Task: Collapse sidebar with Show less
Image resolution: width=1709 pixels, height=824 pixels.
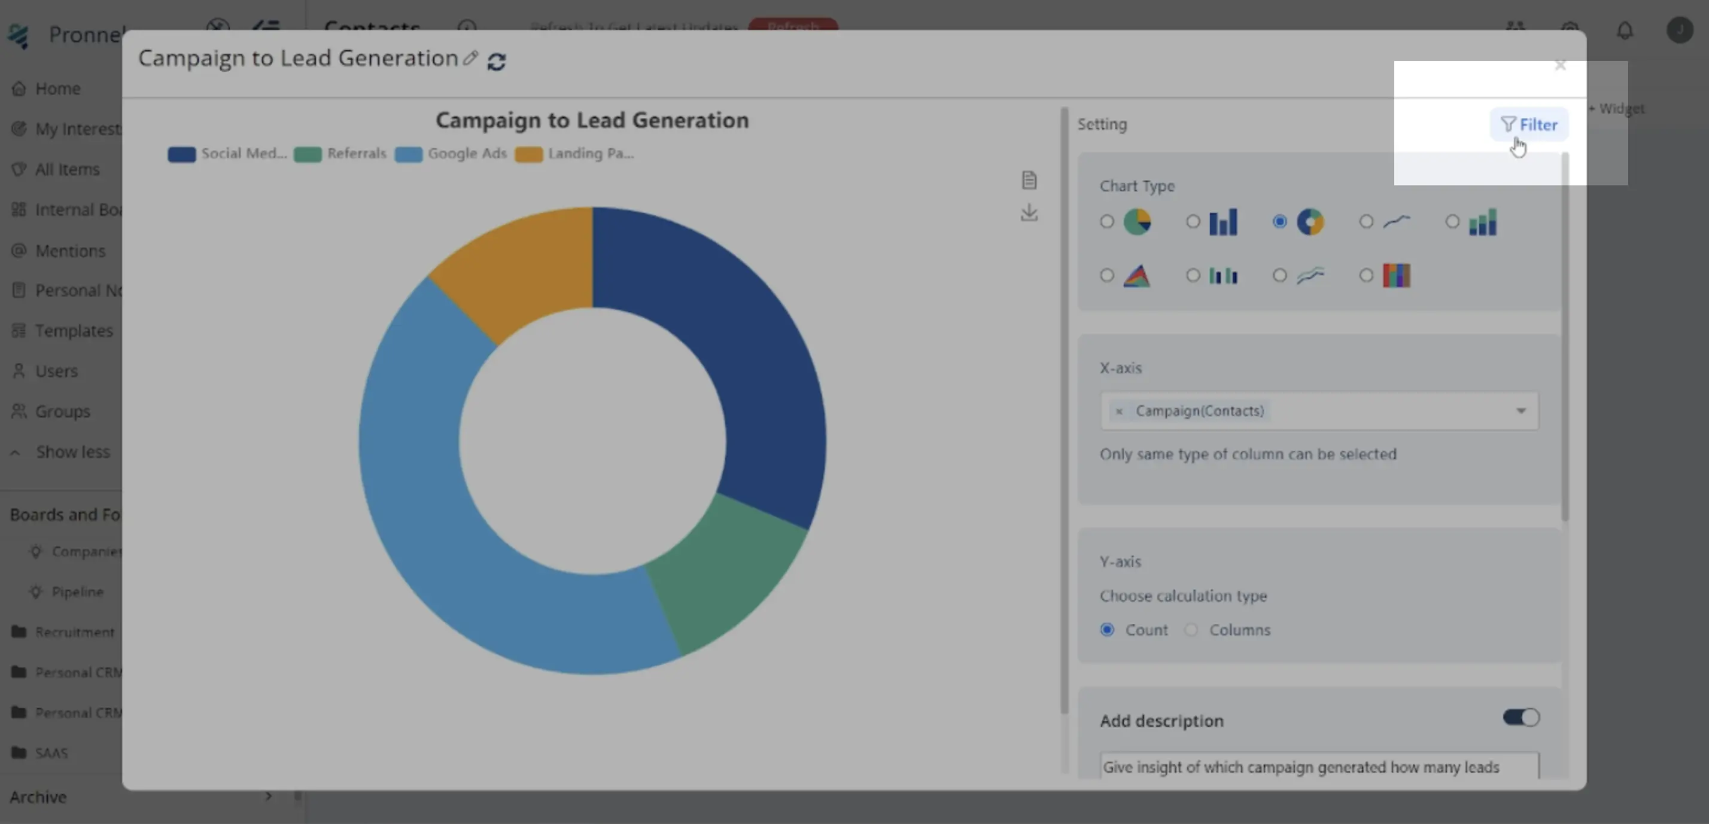Action: [x=60, y=452]
